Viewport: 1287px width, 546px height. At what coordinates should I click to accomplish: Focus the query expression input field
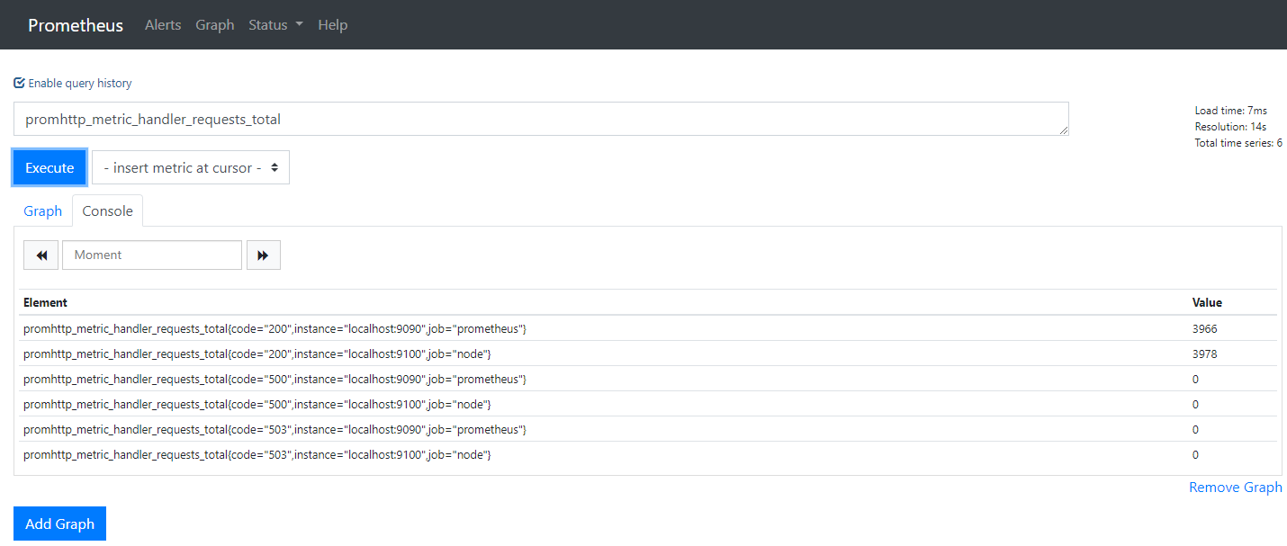(x=542, y=119)
